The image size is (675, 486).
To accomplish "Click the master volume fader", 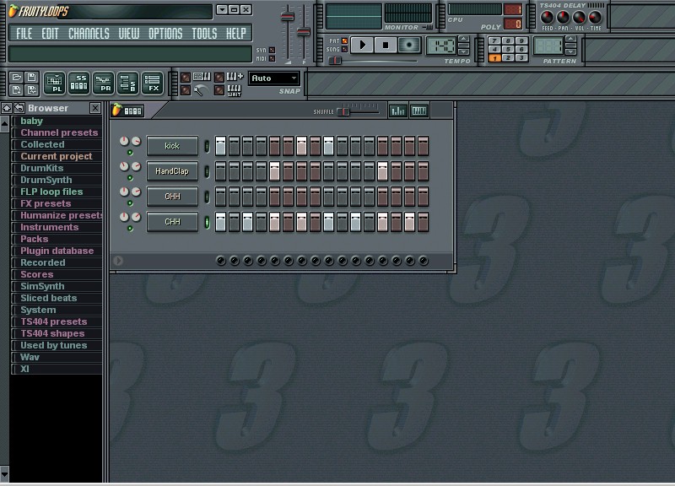I will (288, 17).
